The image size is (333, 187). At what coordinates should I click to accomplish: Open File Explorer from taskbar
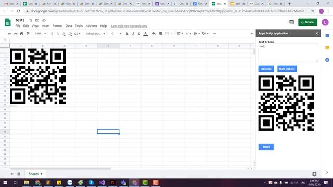(27, 182)
